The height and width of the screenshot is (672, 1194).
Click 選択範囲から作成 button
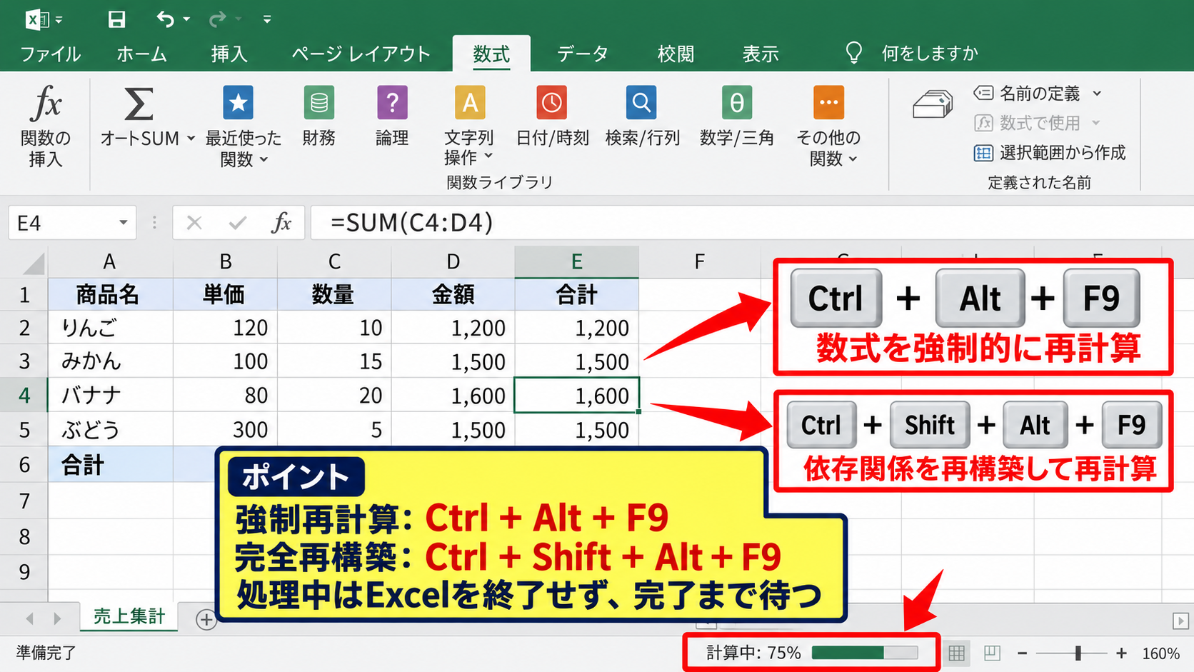[x=1050, y=153]
